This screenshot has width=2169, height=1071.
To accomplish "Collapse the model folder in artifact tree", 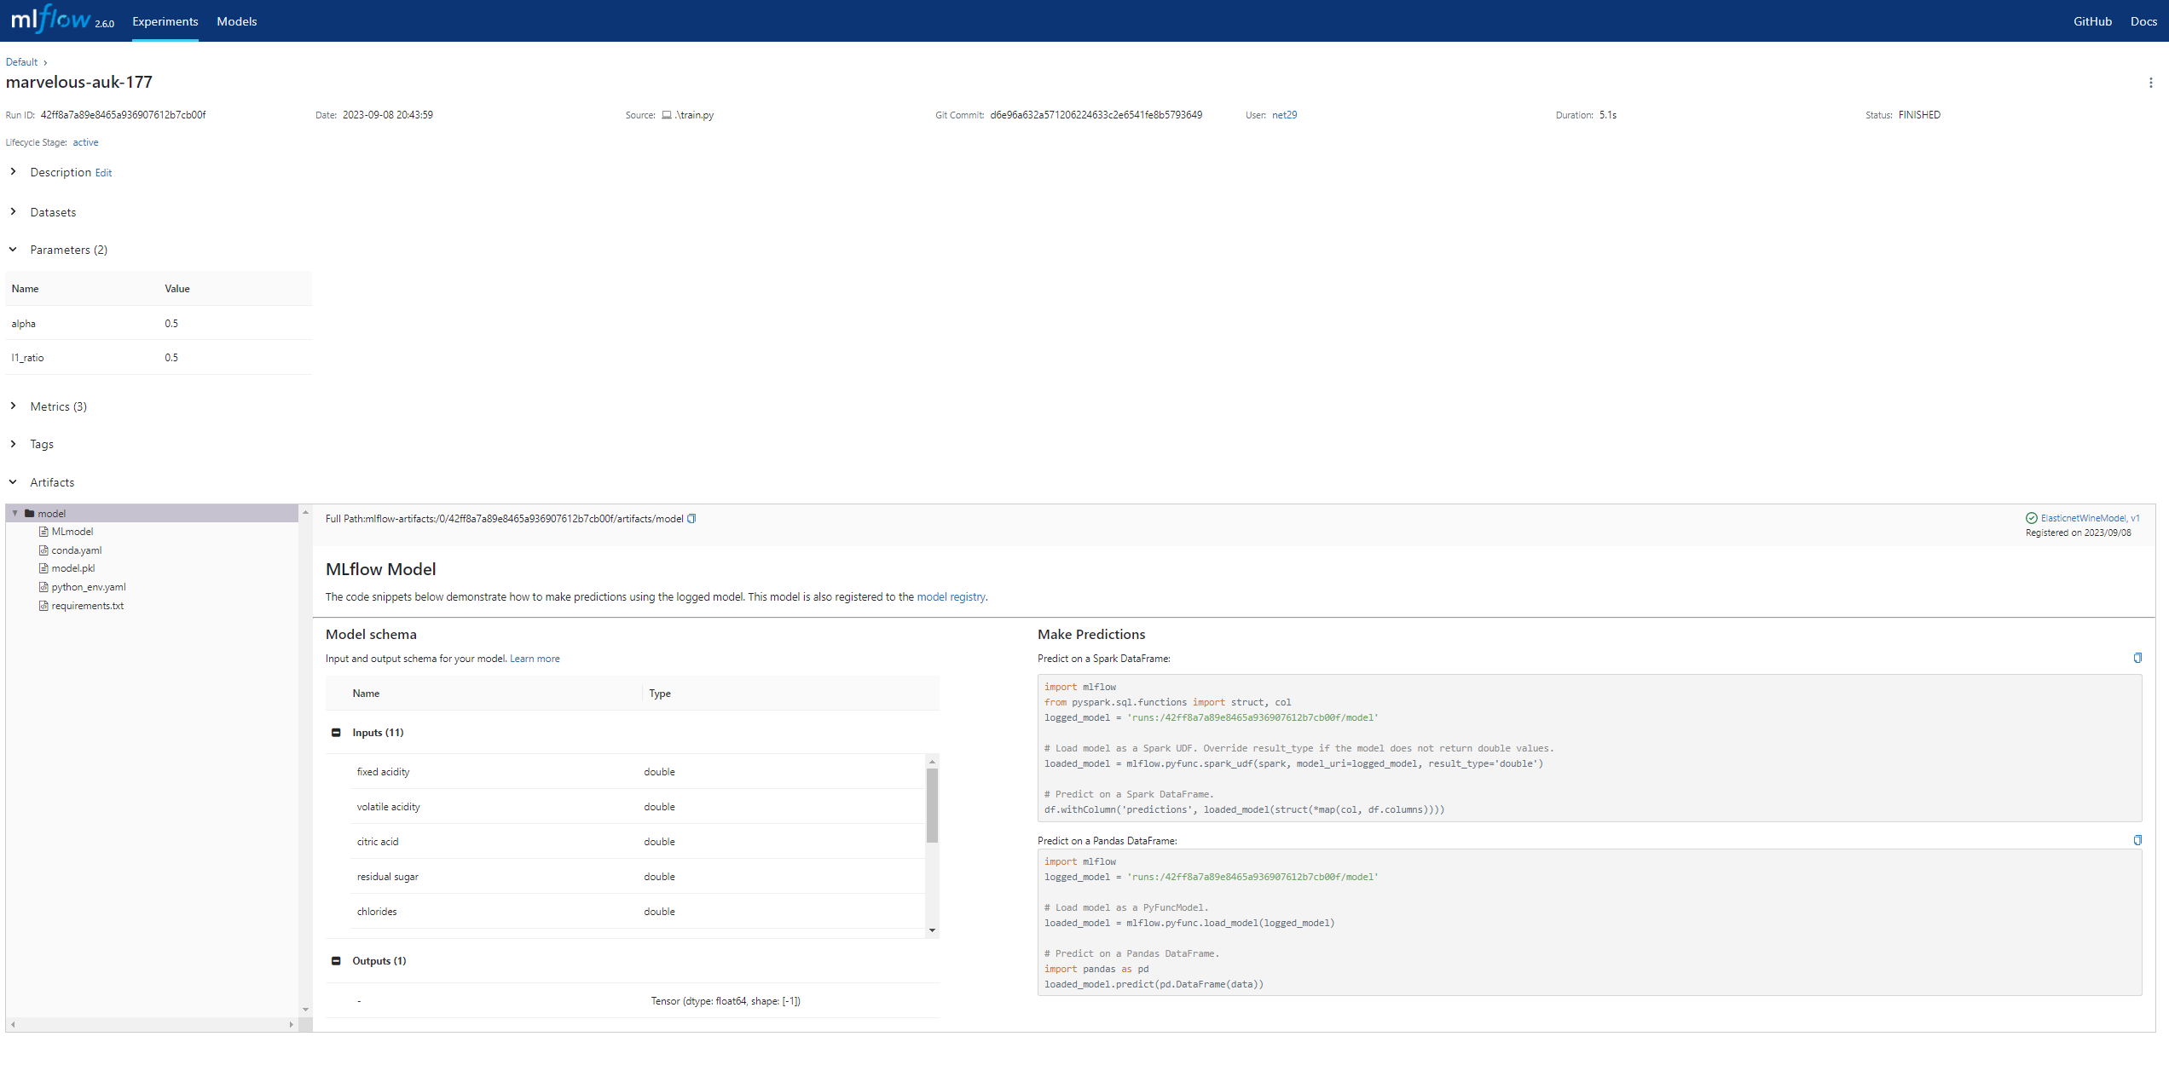I will pos(15,513).
